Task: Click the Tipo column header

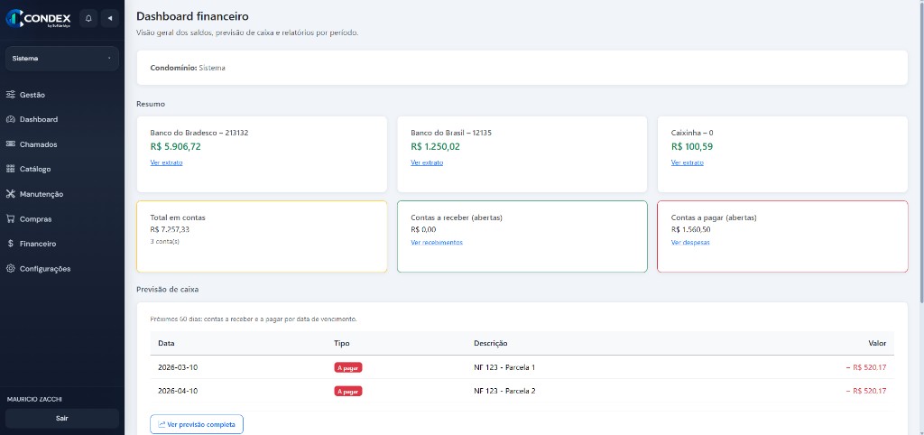Action: pos(342,343)
